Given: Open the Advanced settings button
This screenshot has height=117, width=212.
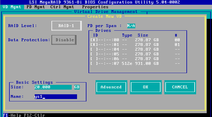Looking at the screenshot, I should (x=111, y=87).
